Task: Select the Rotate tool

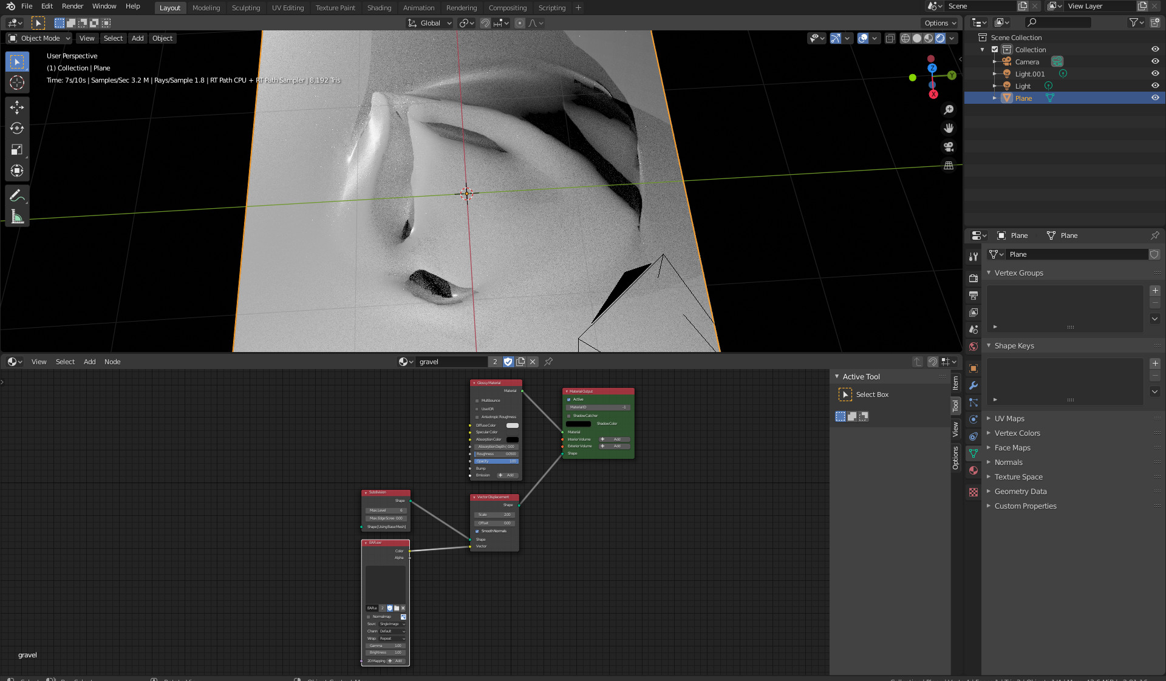Action: (16, 128)
